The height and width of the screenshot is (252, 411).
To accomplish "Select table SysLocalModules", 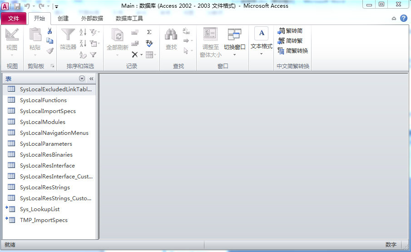I will pyautogui.click(x=50, y=122).
